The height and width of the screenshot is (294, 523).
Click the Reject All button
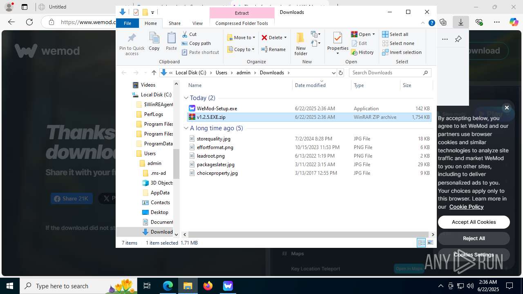tap(474, 238)
